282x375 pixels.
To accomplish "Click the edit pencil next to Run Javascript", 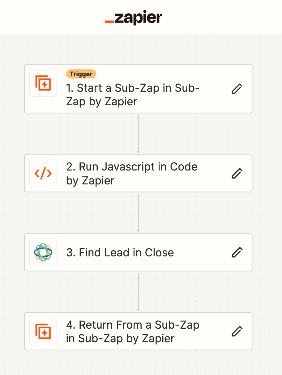I will coord(237,173).
